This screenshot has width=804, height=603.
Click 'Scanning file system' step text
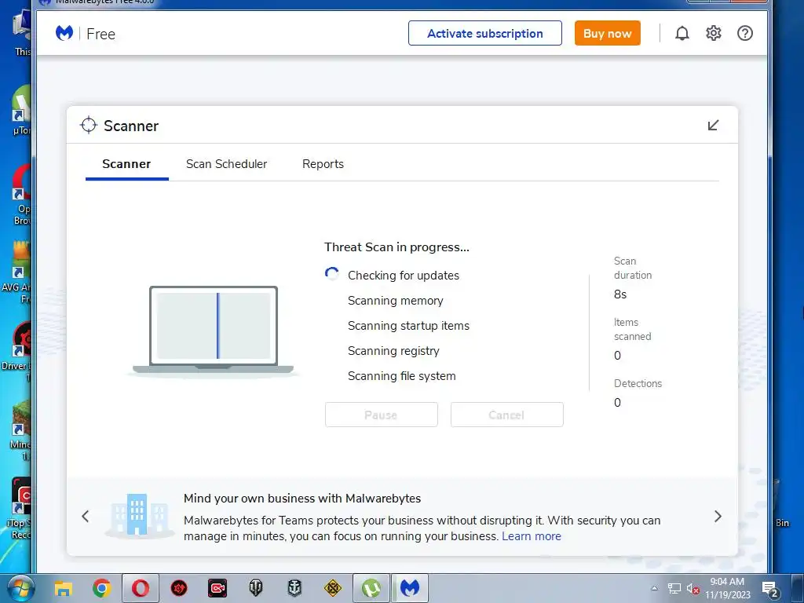[x=401, y=376]
